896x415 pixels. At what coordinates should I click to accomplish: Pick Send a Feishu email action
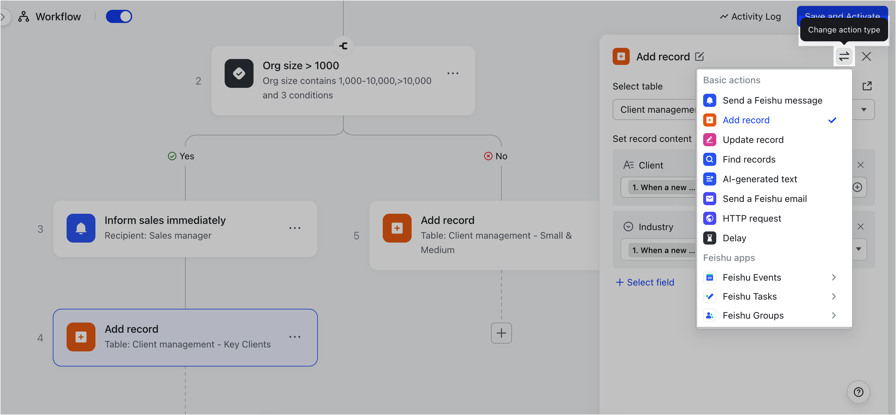774,199
